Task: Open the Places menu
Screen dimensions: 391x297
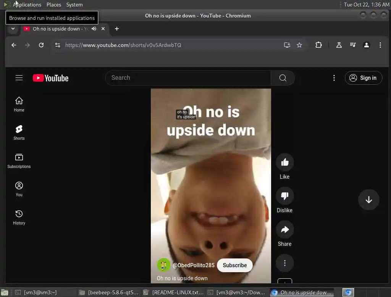Action: 53,5
